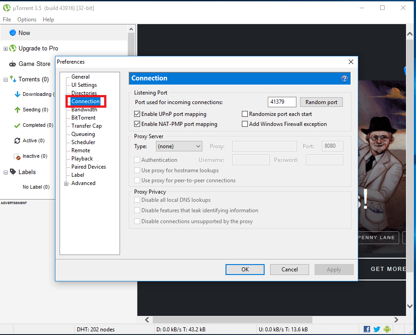Check Disable connections unsupported by the proxy
This screenshot has width=416, height=335.
pos(137,221)
